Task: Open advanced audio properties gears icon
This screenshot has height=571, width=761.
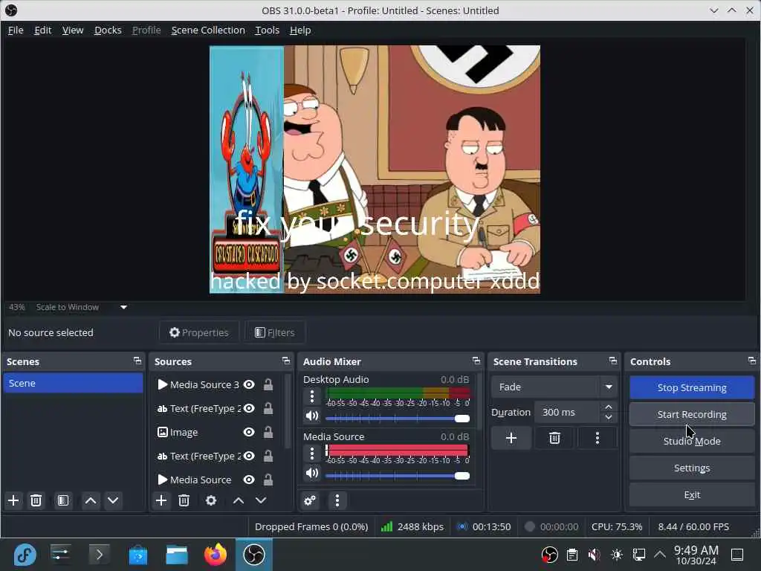Action: click(310, 500)
